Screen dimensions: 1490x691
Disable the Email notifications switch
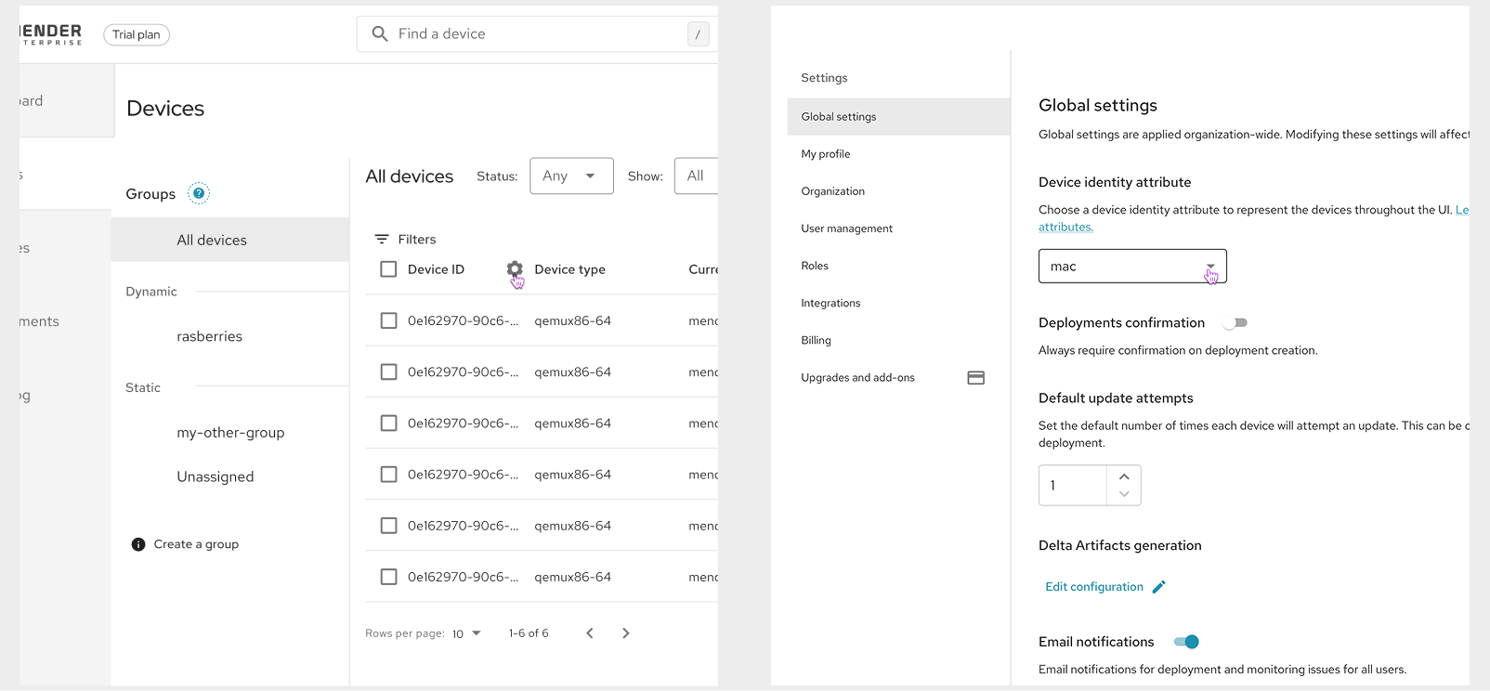[x=1186, y=642]
